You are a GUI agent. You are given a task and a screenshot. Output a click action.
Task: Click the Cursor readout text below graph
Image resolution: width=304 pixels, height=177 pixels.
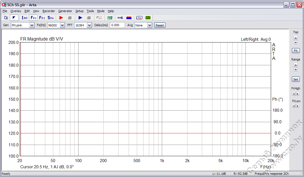[x=47, y=167]
